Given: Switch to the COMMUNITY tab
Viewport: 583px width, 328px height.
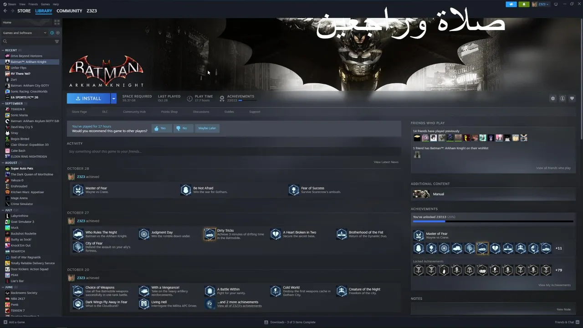Looking at the screenshot, I should tap(69, 11).
